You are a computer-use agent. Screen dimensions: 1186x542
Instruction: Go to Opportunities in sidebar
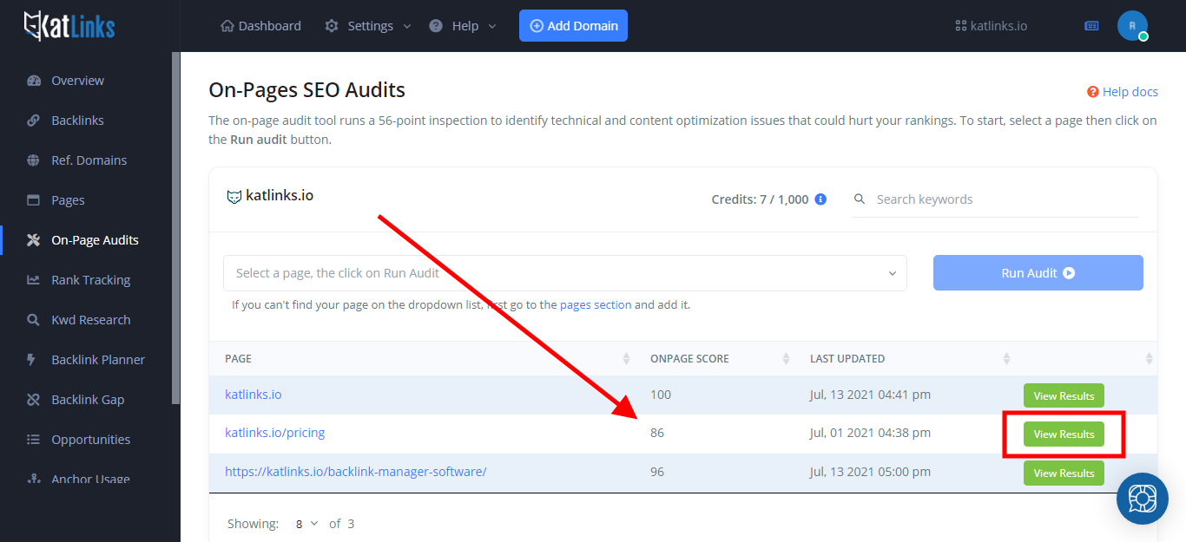(x=90, y=440)
